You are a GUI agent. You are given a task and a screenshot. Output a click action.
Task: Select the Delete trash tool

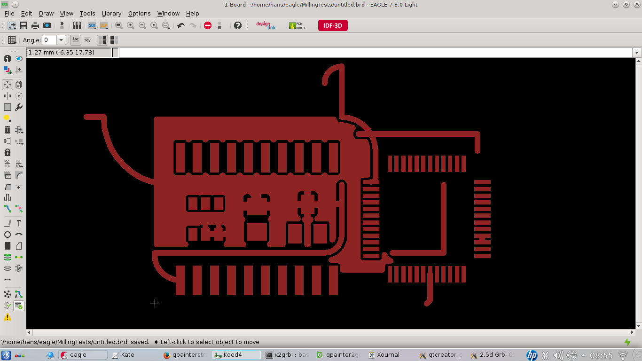(8, 130)
